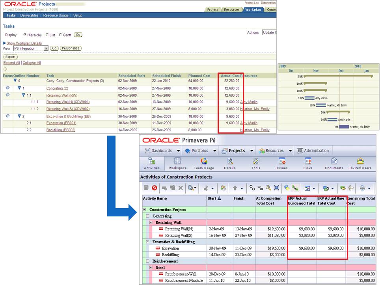Click the Save floppy-disk toolbar icon

(146, 188)
